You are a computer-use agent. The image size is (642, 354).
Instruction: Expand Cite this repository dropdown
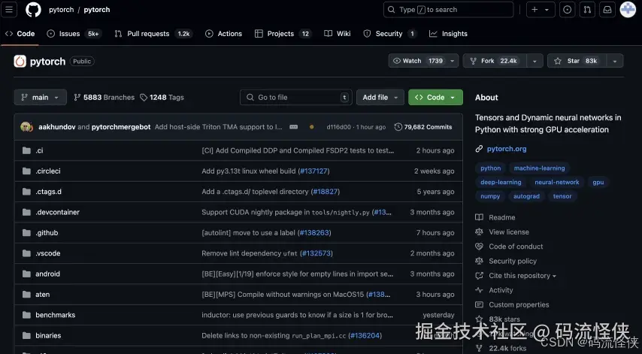[522, 276]
